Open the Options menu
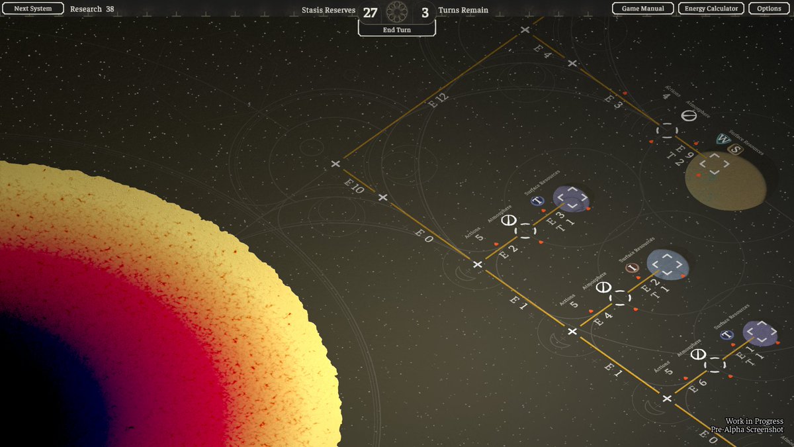 (769, 9)
